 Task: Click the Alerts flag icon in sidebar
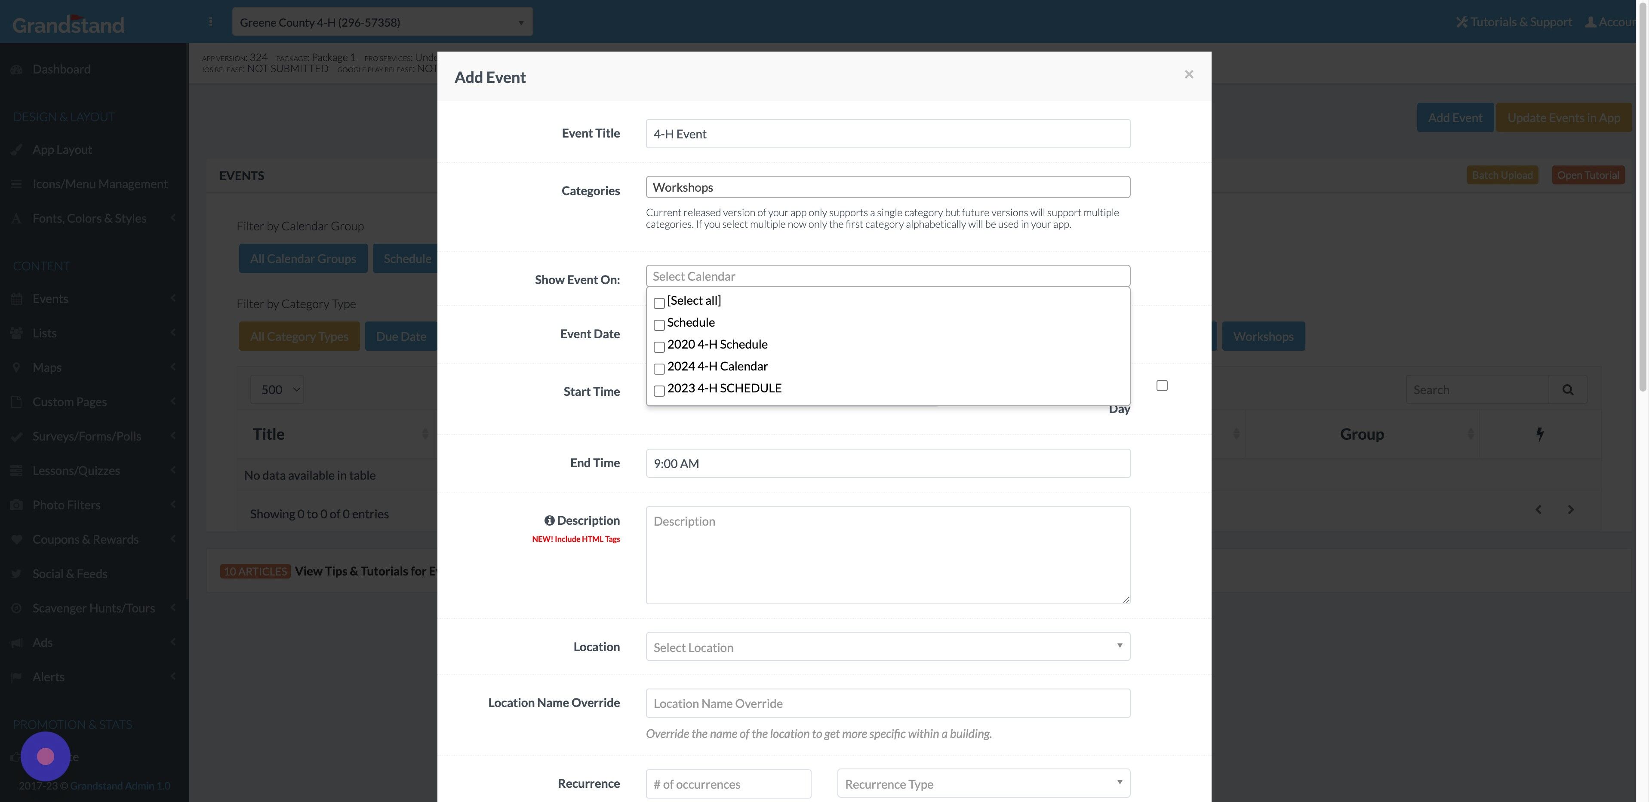17,676
